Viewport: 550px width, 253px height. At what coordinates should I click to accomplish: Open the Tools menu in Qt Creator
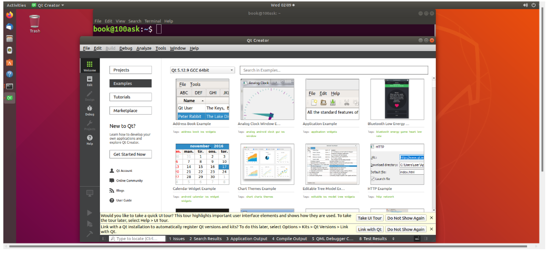(161, 48)
